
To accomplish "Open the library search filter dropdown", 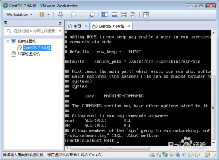I will pyautogui.click(x=60, y=31).
